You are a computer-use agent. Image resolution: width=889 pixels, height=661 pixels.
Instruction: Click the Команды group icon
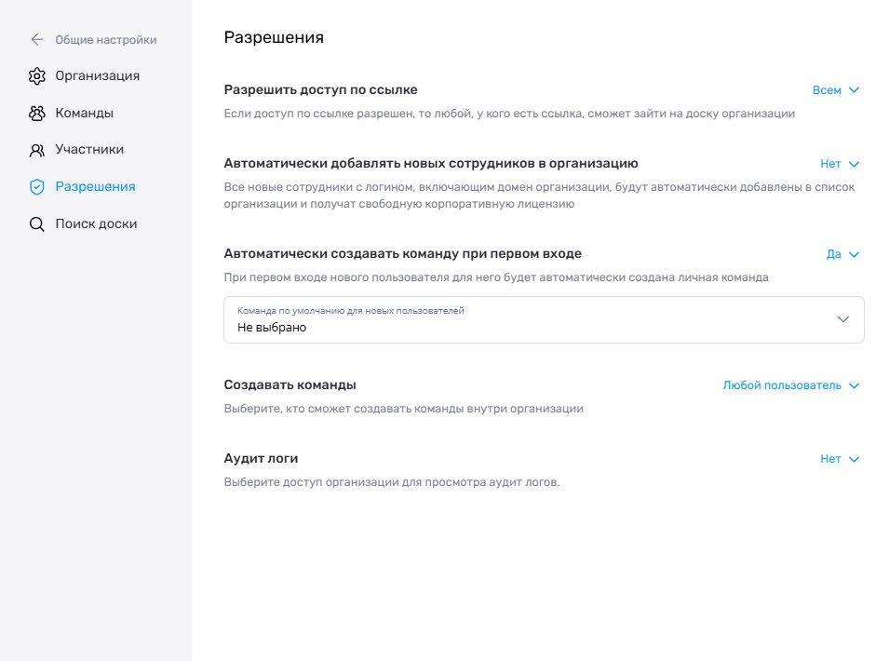(x=37, y=114)
